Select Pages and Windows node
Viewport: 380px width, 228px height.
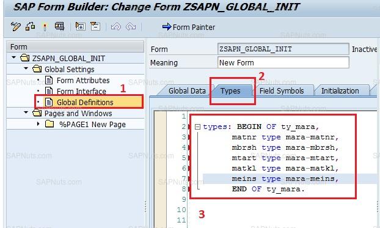(x=78, y=113)
